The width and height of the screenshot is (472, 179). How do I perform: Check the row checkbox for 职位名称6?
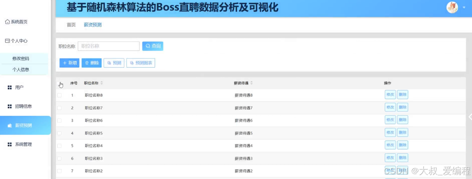(59, 120)
